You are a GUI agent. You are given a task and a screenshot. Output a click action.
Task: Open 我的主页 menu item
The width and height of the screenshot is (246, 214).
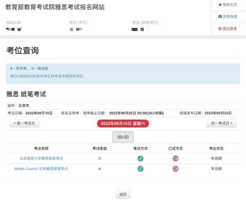pos(228,5)
